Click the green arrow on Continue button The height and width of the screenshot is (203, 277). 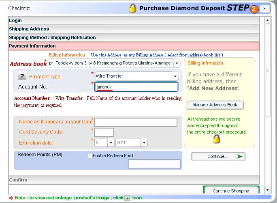tap(239, 156)
